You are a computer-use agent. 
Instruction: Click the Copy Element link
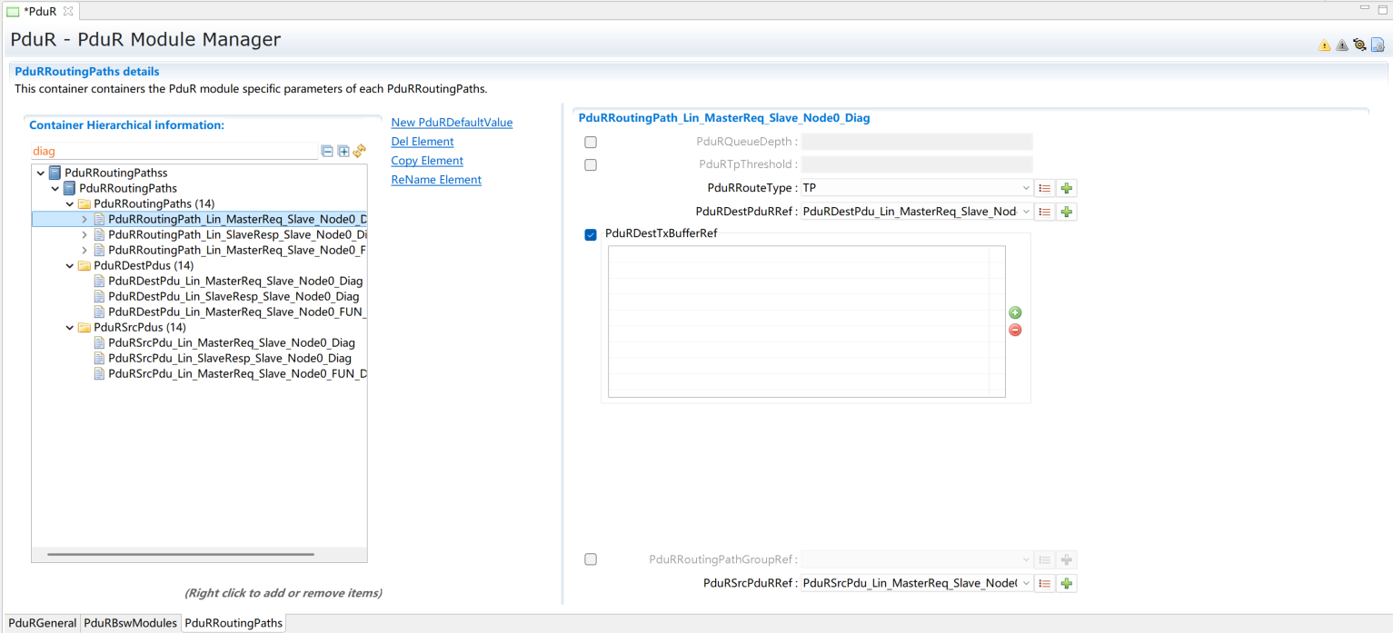point(427,161)
